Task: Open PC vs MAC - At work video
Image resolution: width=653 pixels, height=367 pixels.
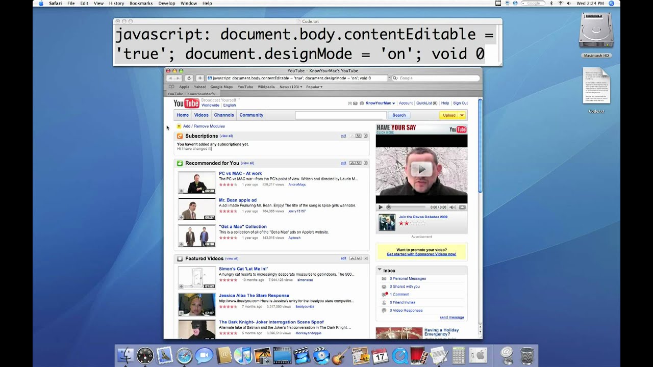Action: [240, 174]
